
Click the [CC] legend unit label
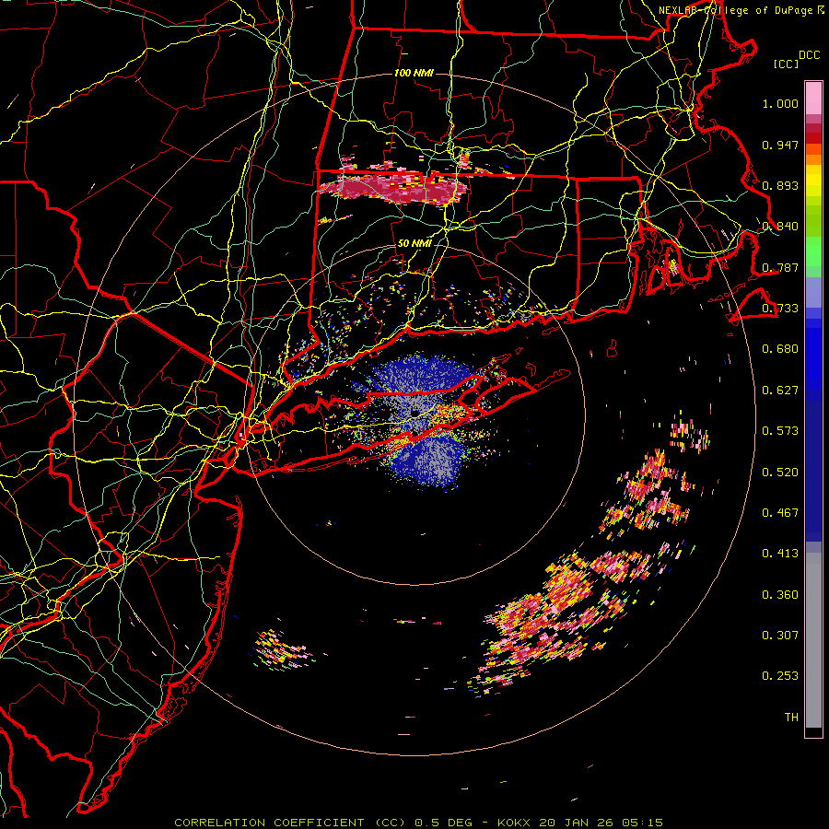(787, 64)
